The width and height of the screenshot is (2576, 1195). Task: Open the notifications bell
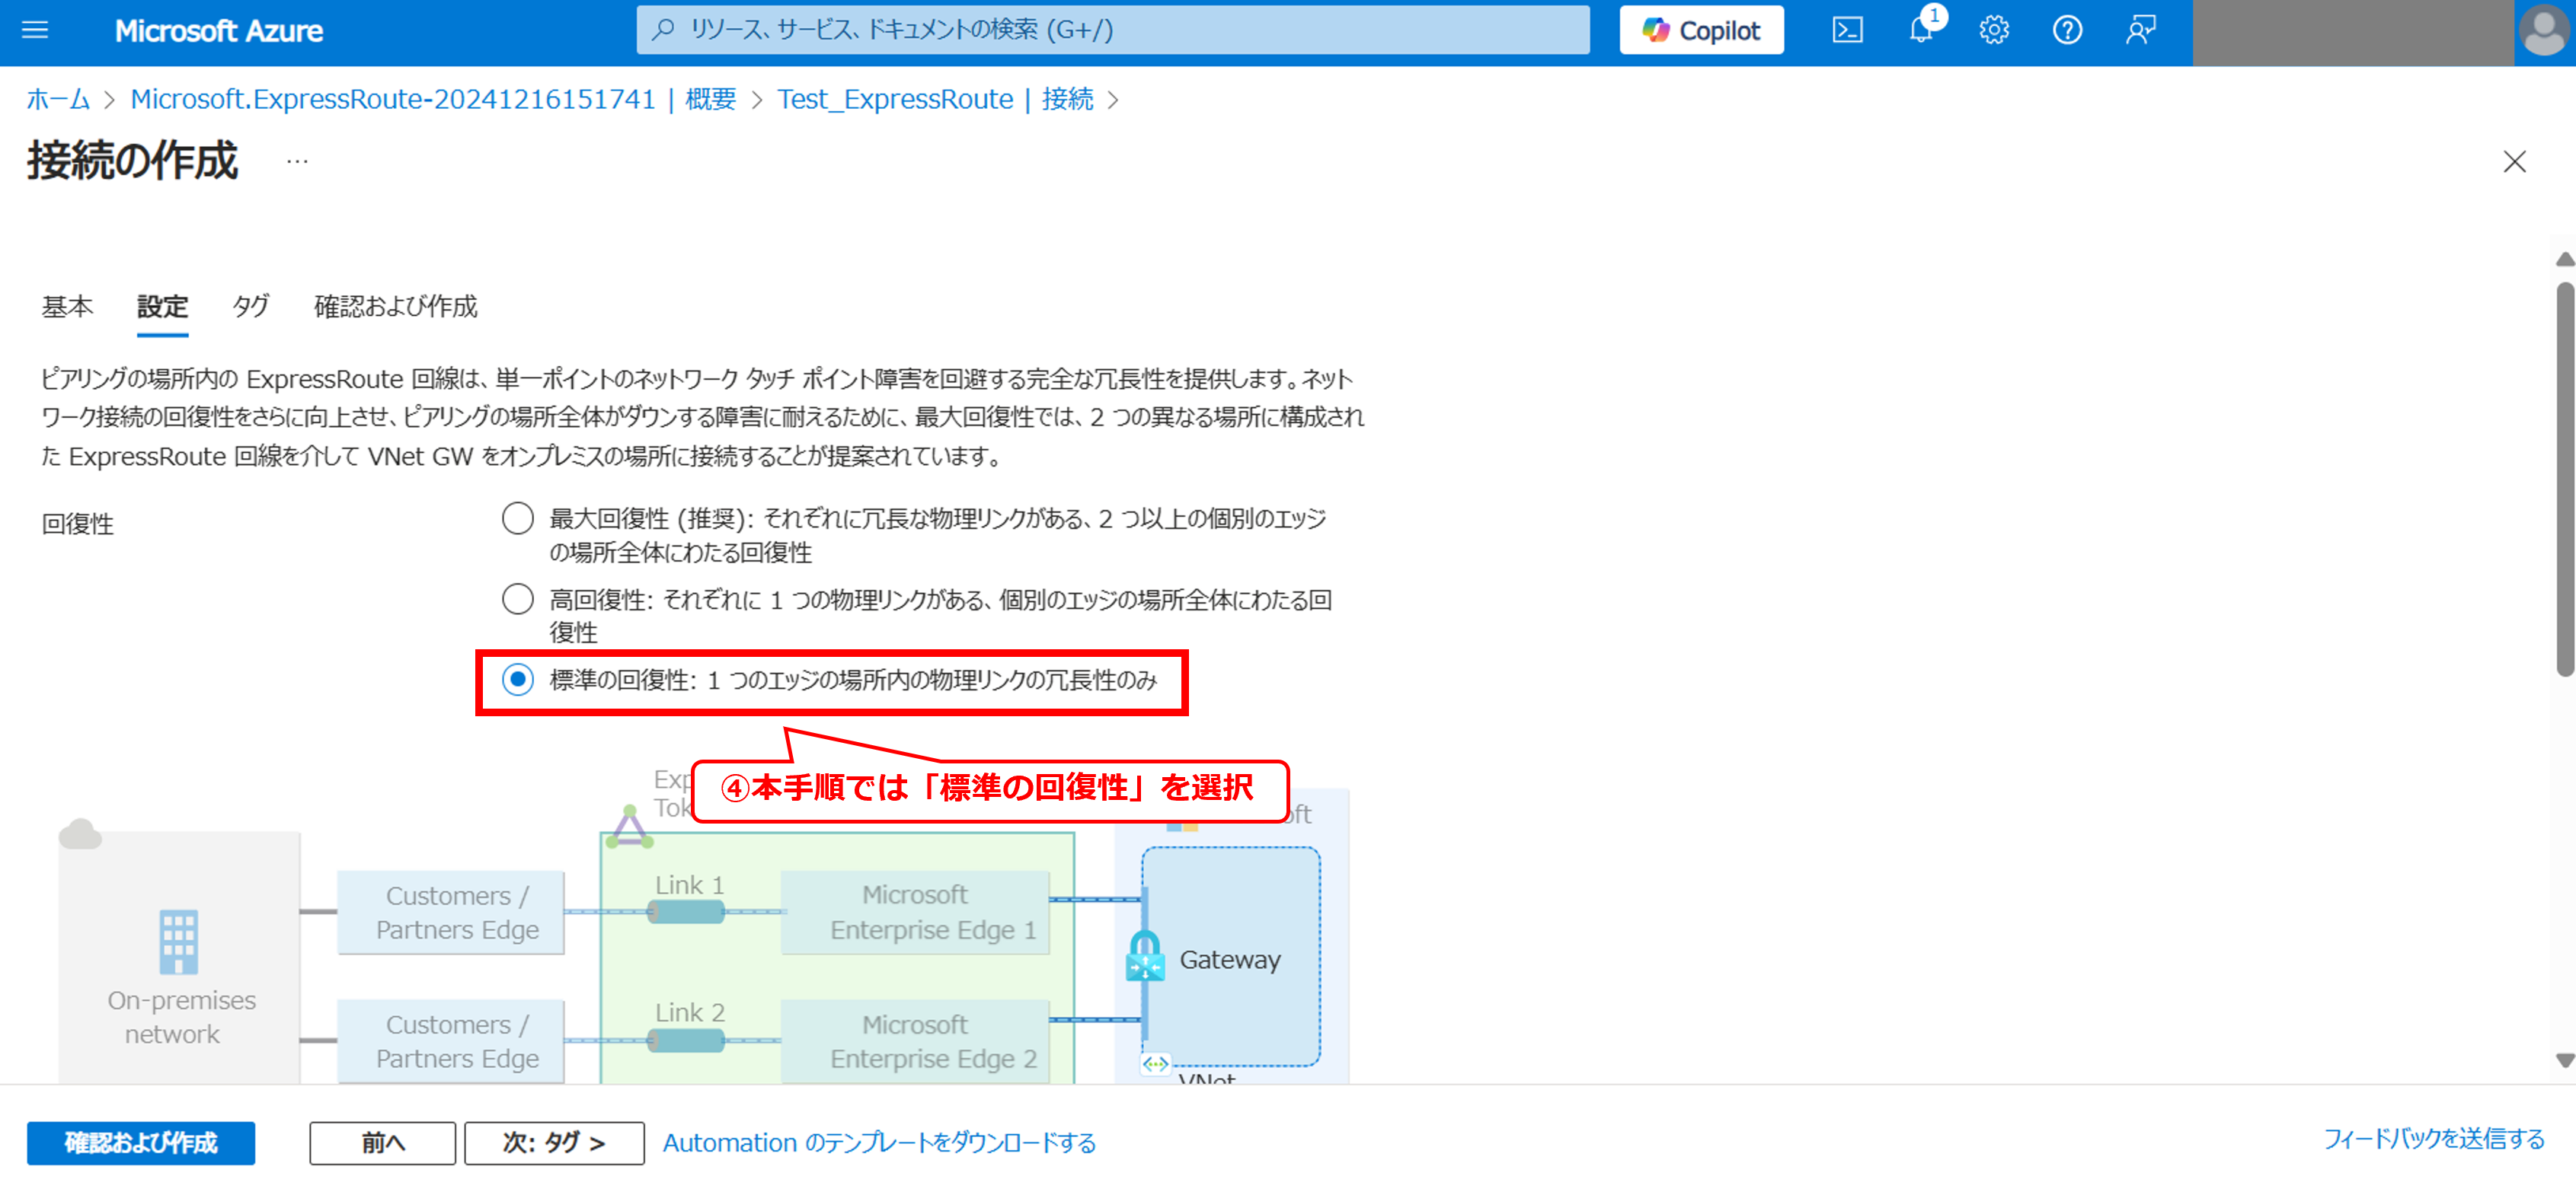coord(1921,30)
